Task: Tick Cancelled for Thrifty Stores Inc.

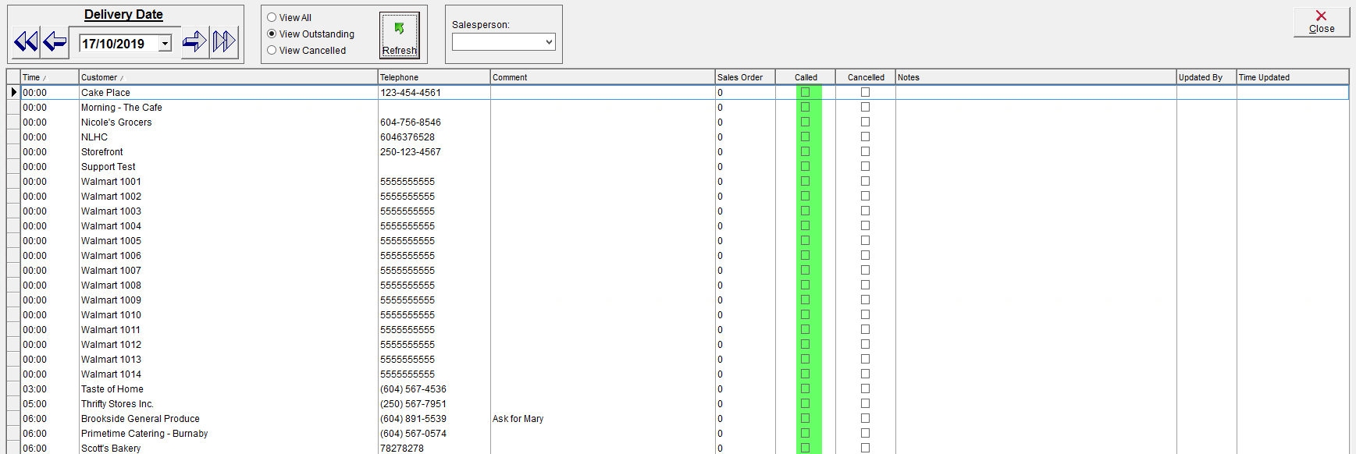Action: point(865,403)
